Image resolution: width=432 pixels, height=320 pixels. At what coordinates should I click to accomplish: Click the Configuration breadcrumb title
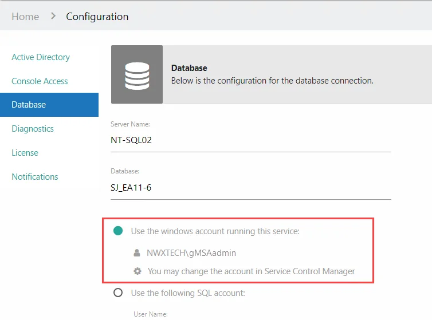coord(97,17)
